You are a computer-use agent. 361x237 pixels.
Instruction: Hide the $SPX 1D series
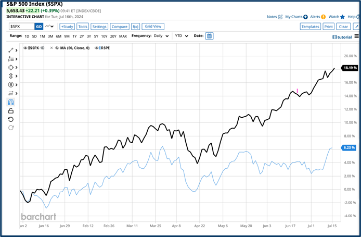tap(25, 48)
